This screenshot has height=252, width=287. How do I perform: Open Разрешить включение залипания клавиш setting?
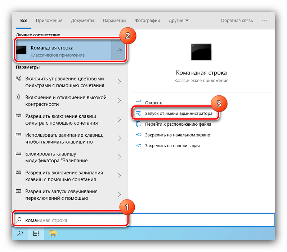click(64, 176)
